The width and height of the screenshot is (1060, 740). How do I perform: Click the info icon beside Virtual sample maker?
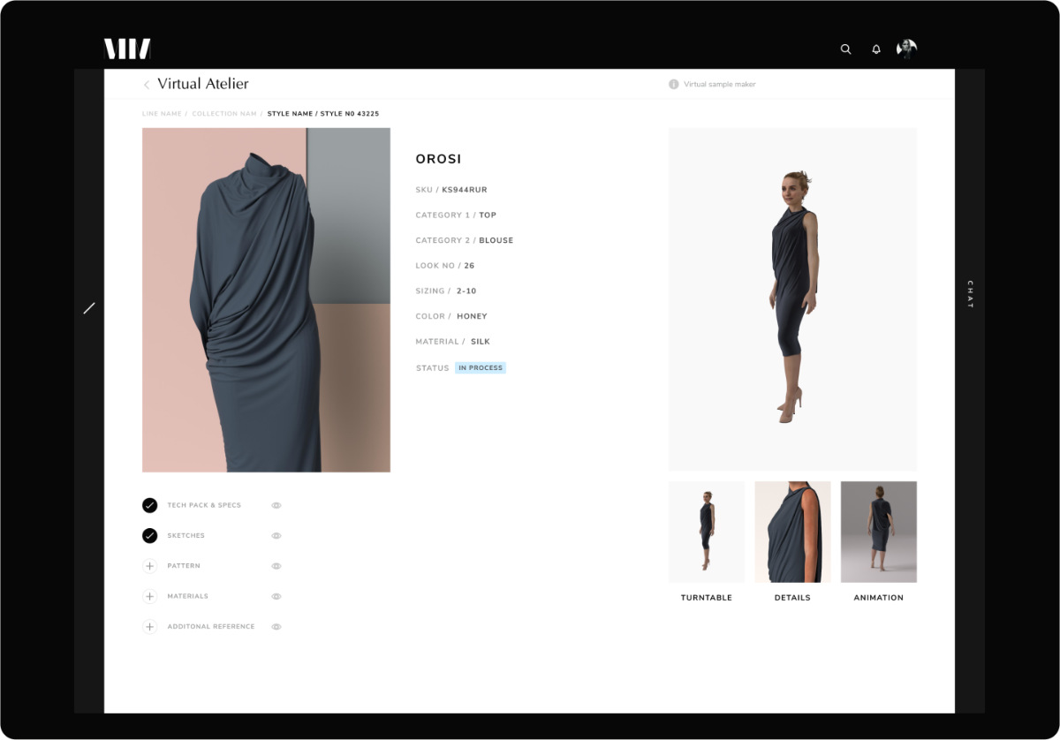[674, 85]
